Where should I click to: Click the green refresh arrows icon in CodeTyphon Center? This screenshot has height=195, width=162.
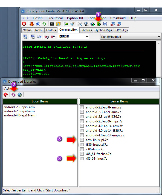44,24
